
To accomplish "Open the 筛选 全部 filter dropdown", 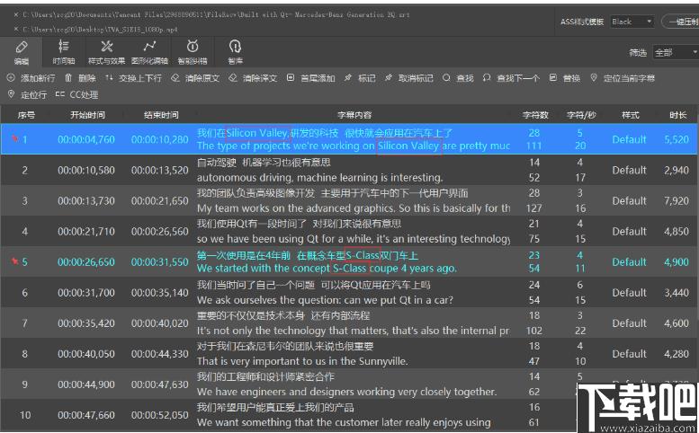I will [676, 52].
